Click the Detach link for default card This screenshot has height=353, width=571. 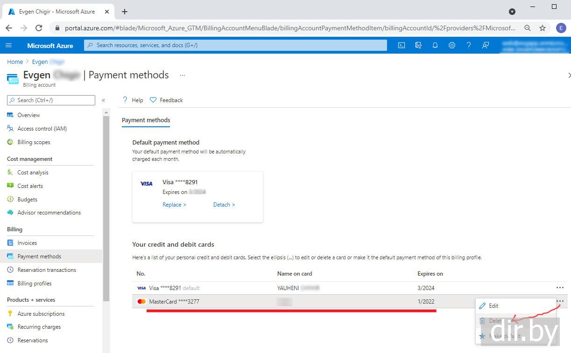(x=224, y=205)
